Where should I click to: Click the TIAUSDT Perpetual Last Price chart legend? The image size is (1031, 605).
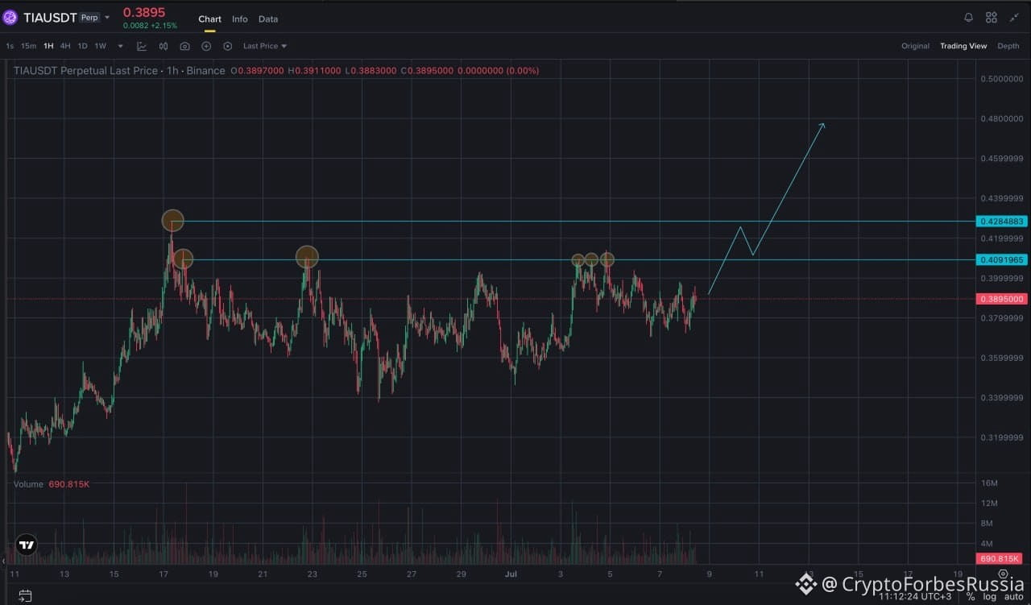pos(119,71)
